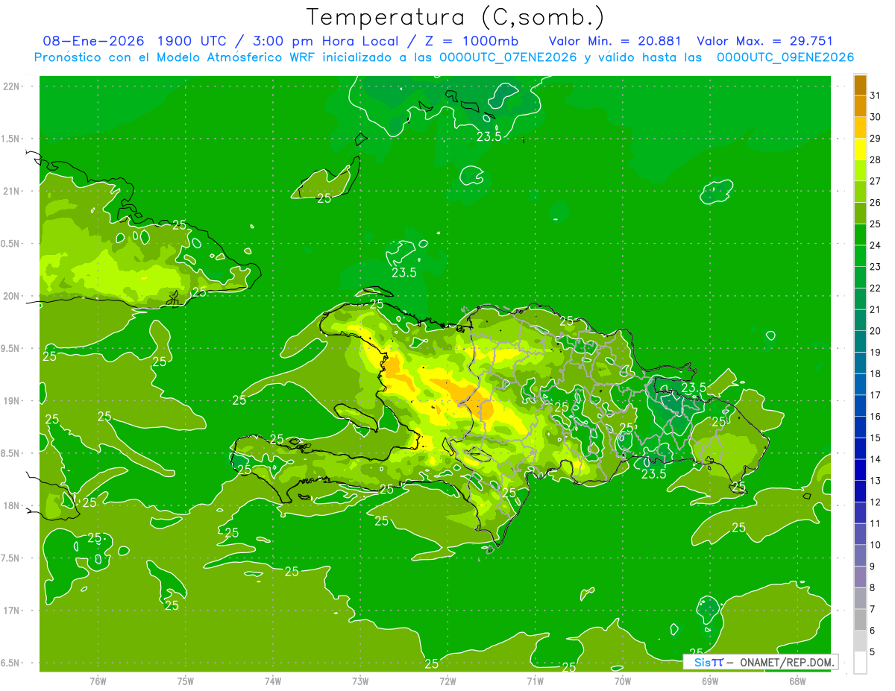Screen dimensions: 895x691
Task: Pick the gray legend swatch between 6 and 7
Action: point(860,620)
